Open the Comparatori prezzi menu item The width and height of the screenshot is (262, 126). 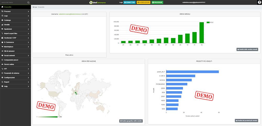pyautogui.click(x=11, y=60)
